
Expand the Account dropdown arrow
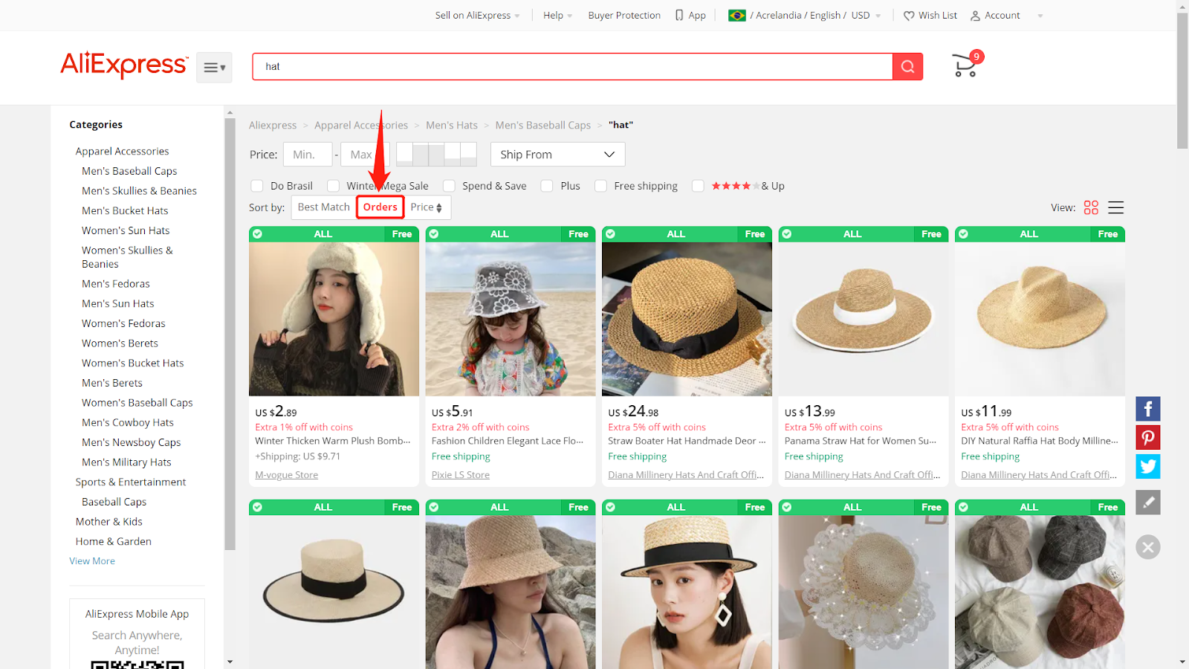tap(1040, 16)
